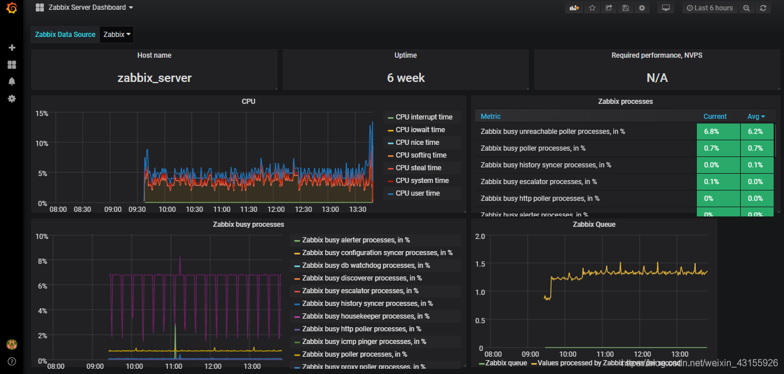
Task: Open Required performance, NVPS panel title
Action: pyautogui.click(x=657, y=55)
